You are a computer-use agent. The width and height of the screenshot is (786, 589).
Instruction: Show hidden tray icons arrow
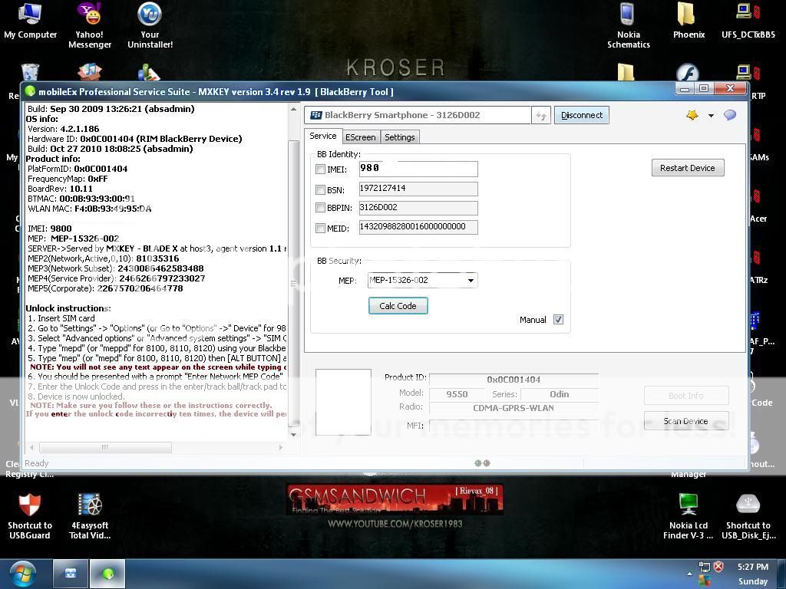click(690, 574)
